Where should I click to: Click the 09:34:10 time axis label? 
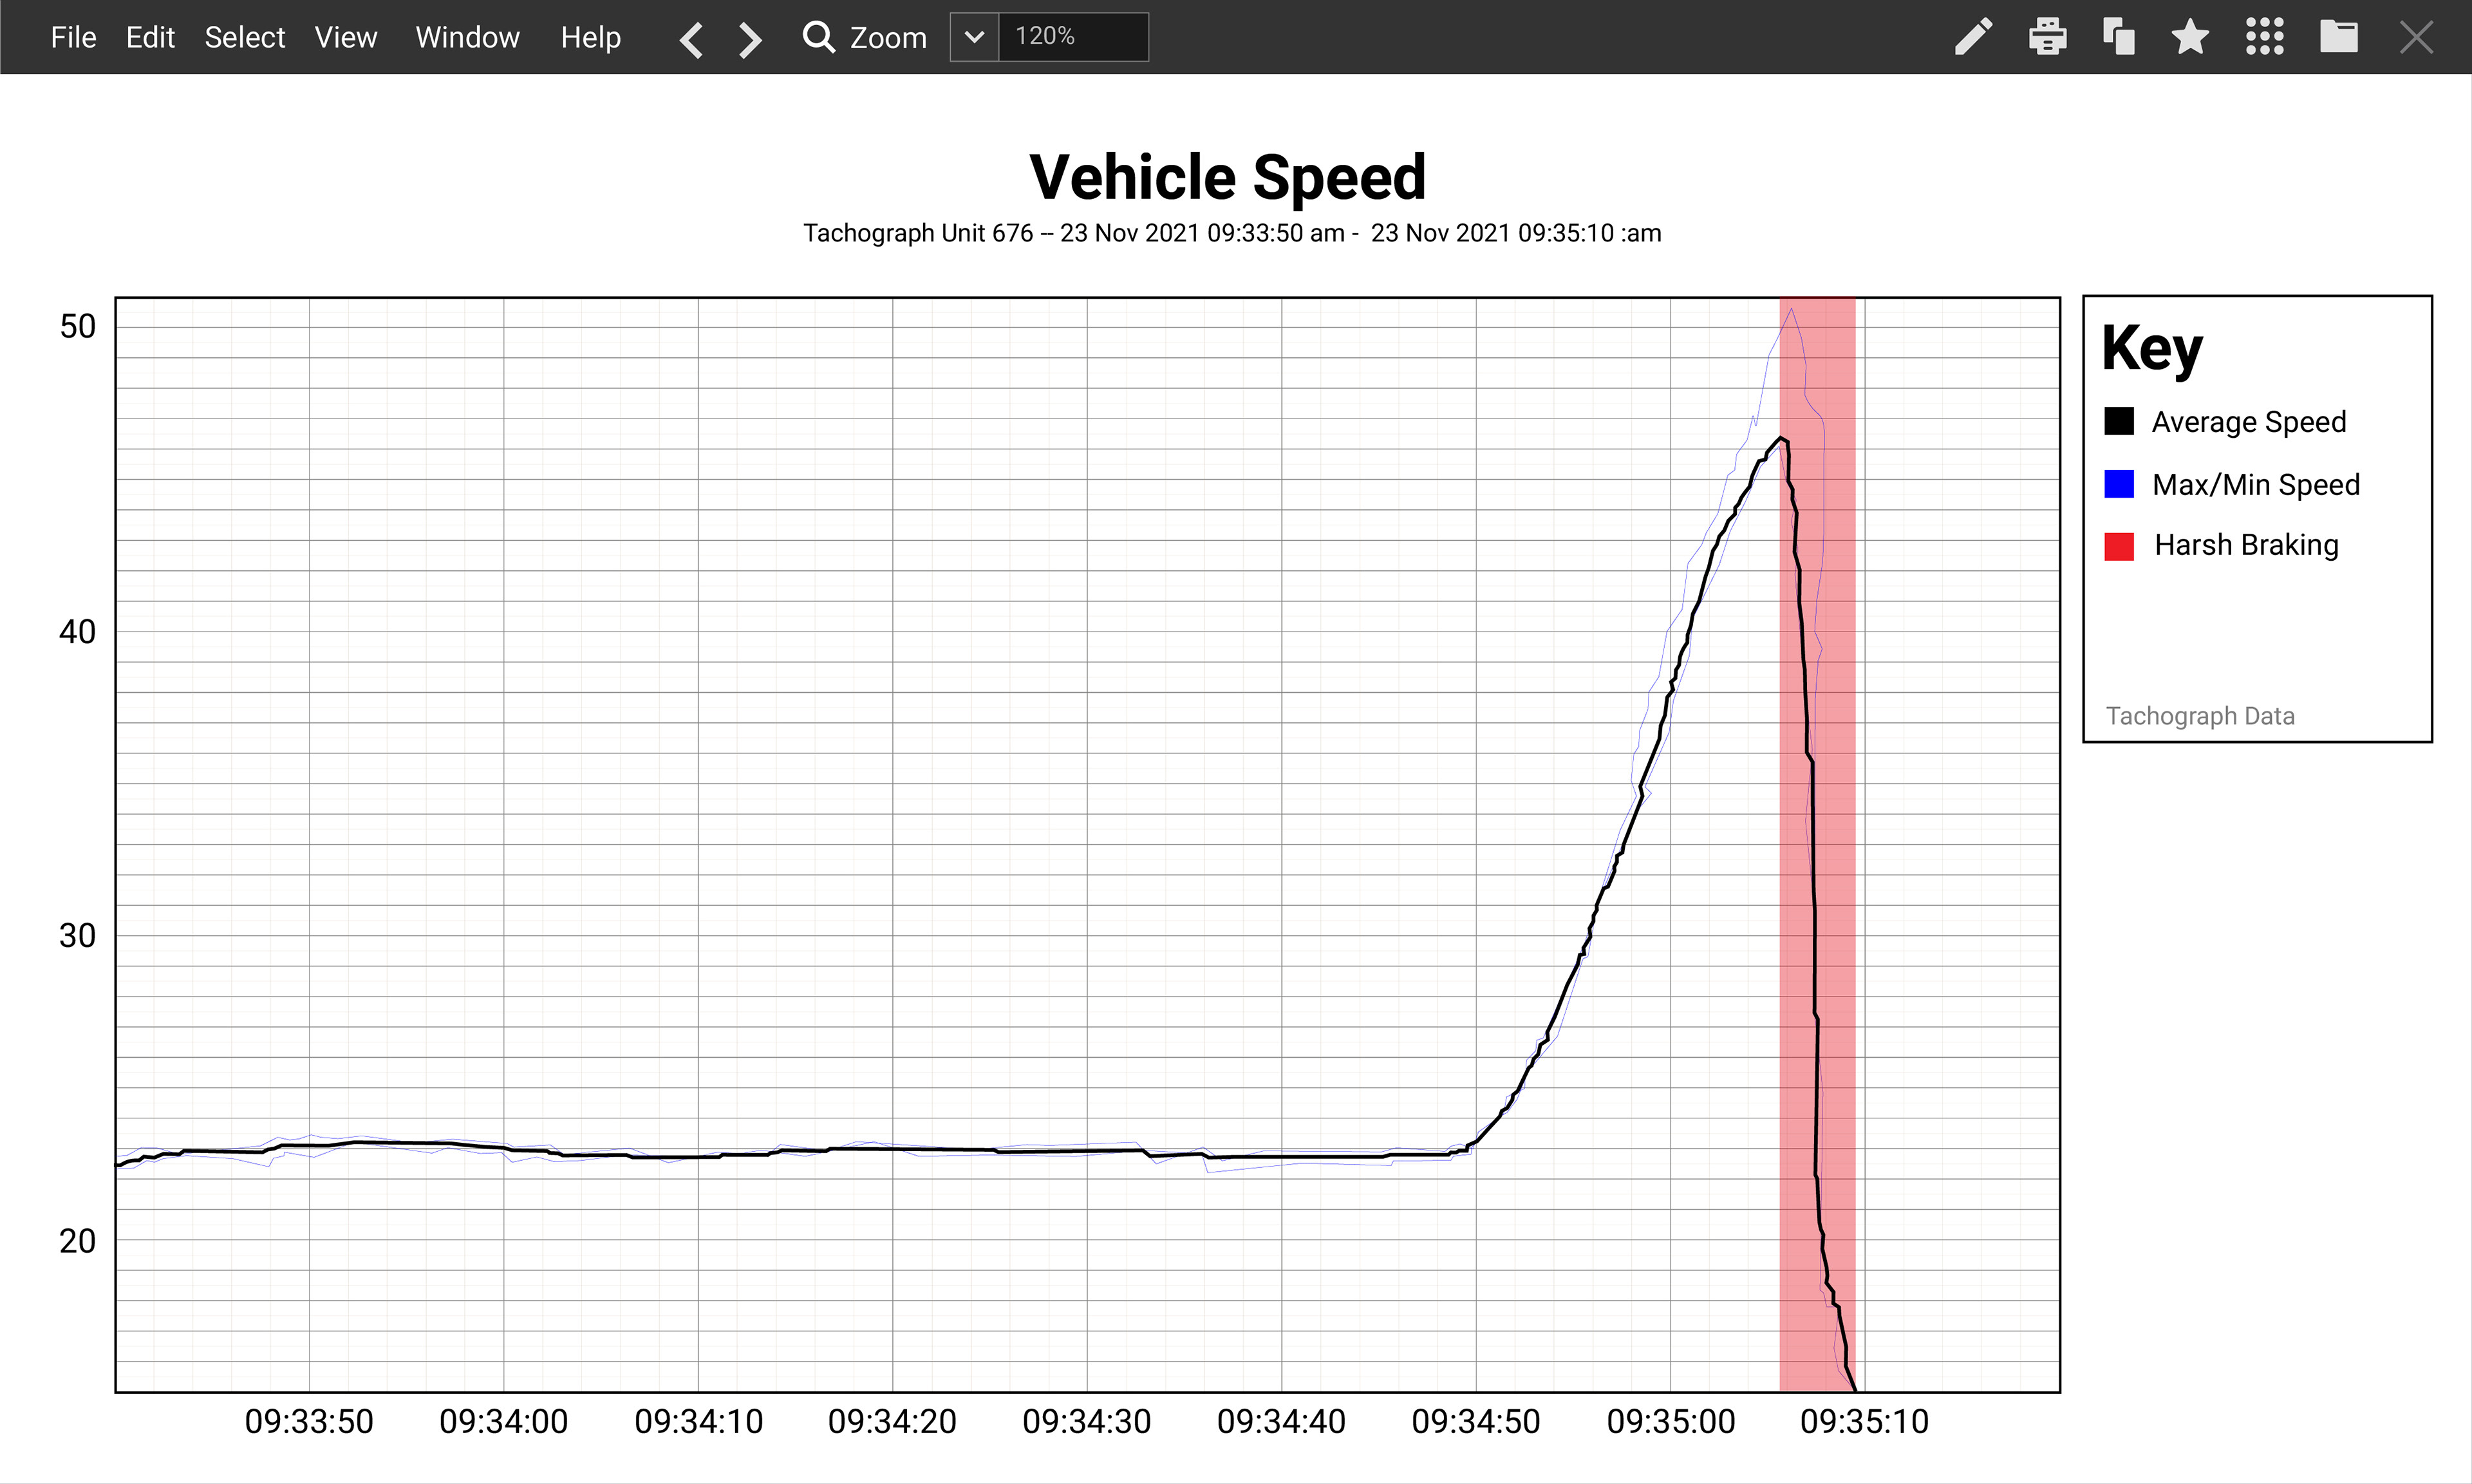[x=698, y=1421]
